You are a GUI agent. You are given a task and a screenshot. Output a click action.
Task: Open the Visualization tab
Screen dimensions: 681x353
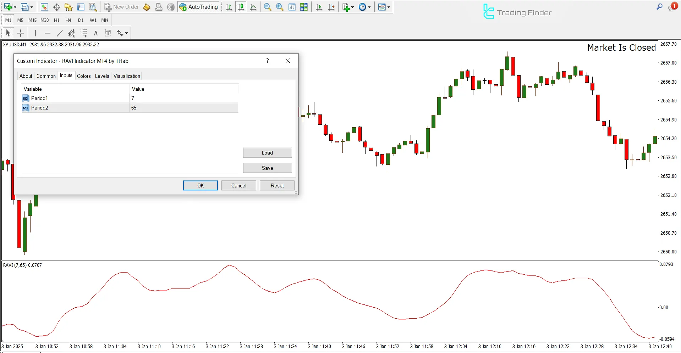[x=126, y=76]
